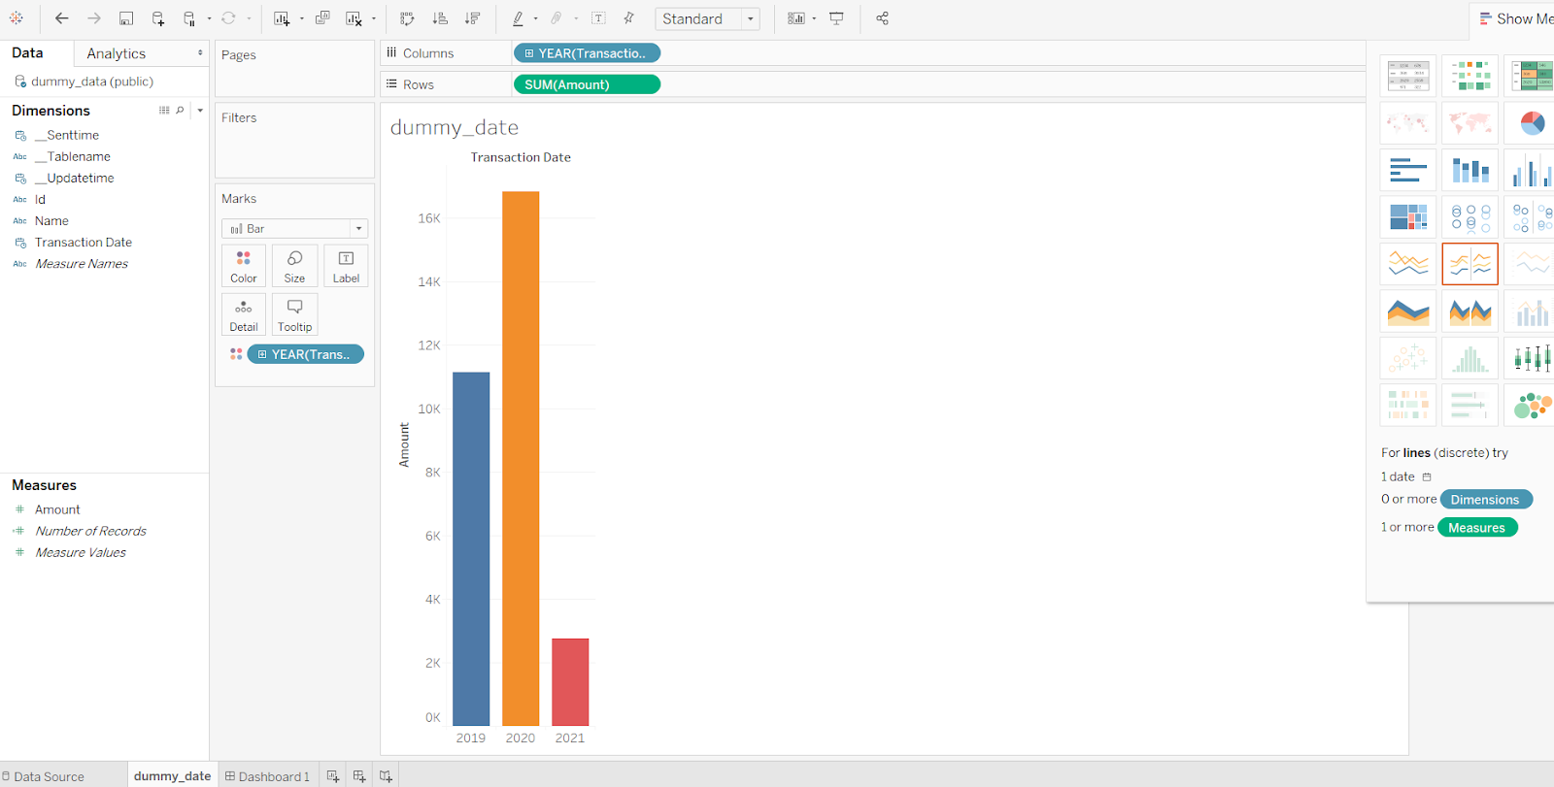Add a new dashboard from bottom bar

click(359, 776)
